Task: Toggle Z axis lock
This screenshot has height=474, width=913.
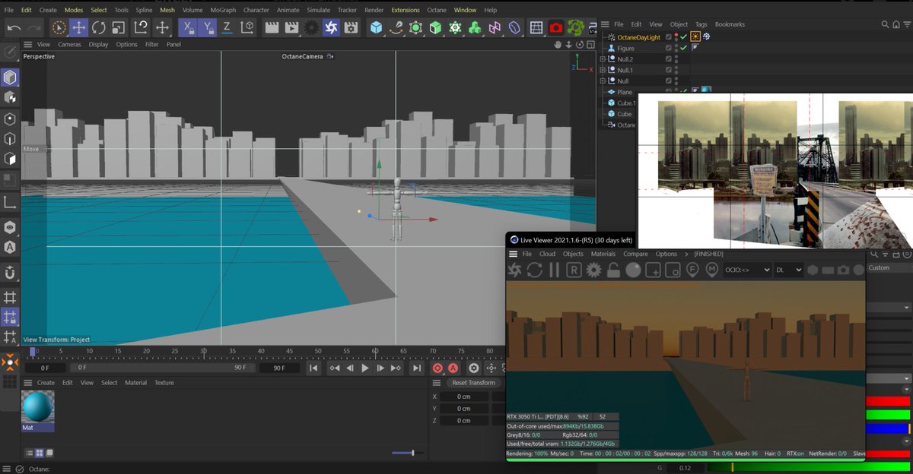Action: click(x=227, y=27)
